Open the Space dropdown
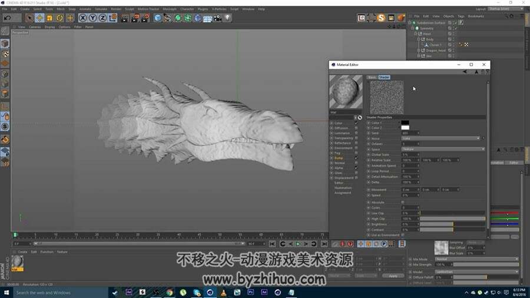Viewport: 530px width, 298px height. point(443,150)
